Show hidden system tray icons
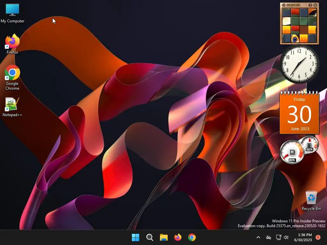Screen dimensions: 327x245 click(258, 237)
